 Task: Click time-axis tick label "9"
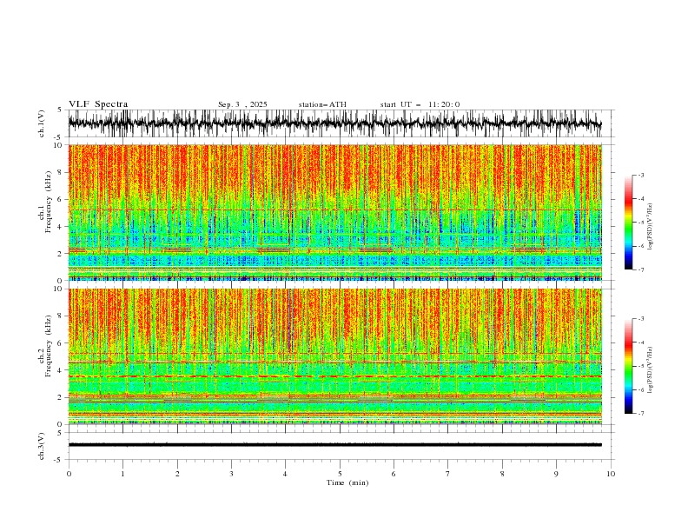click(x=556, y=474)
